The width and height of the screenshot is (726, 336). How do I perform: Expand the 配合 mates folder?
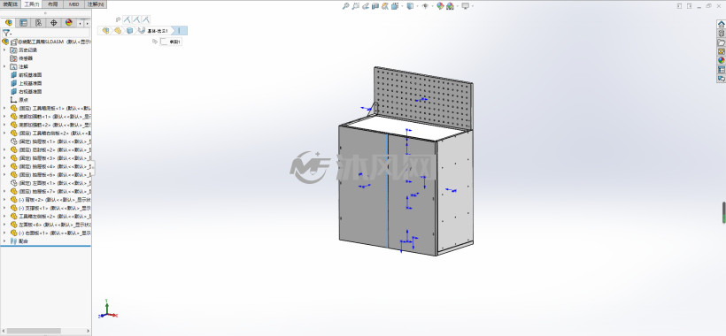click(x=4, y=241)
